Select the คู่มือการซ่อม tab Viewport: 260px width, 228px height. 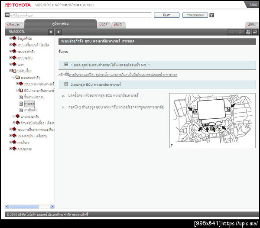tap(61, 24)
